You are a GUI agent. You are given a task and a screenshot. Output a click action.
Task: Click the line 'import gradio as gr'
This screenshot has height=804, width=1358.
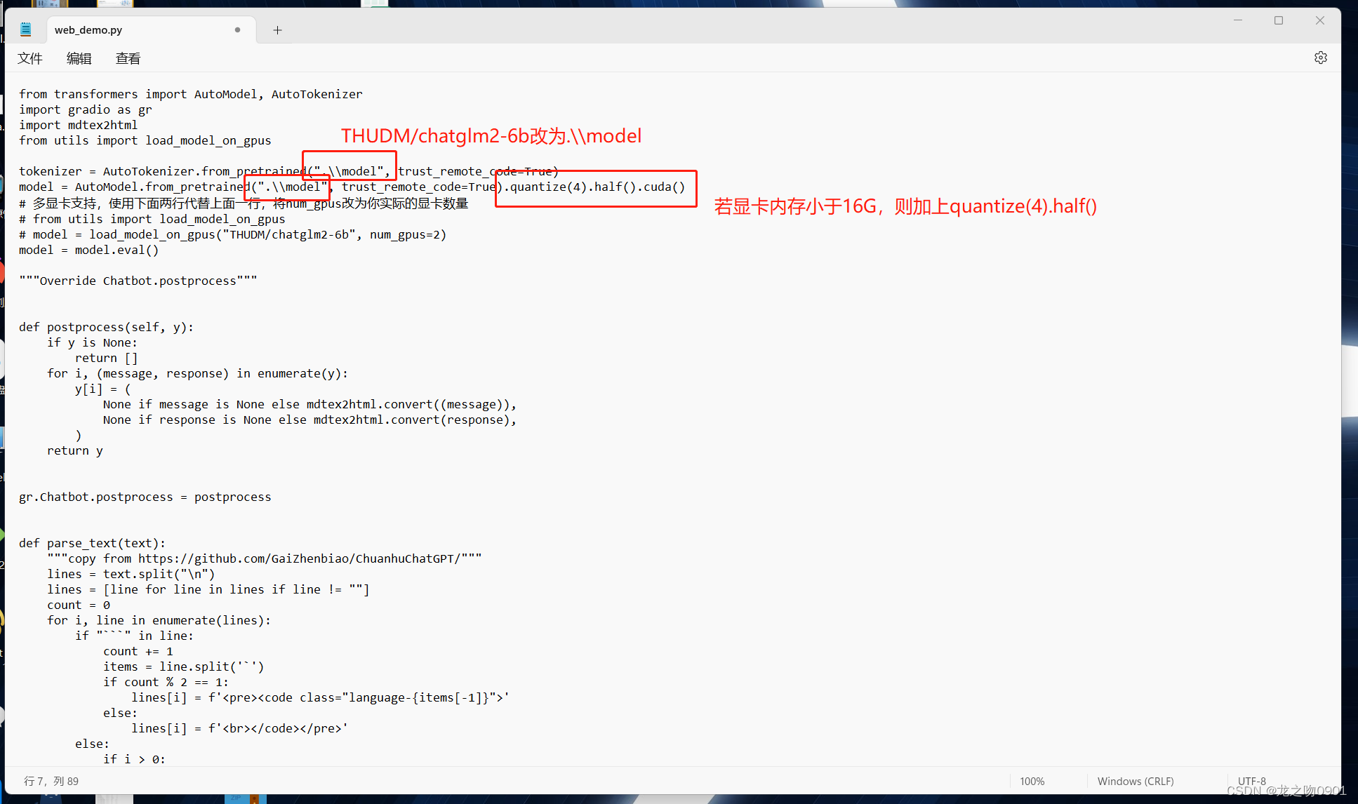85,109
